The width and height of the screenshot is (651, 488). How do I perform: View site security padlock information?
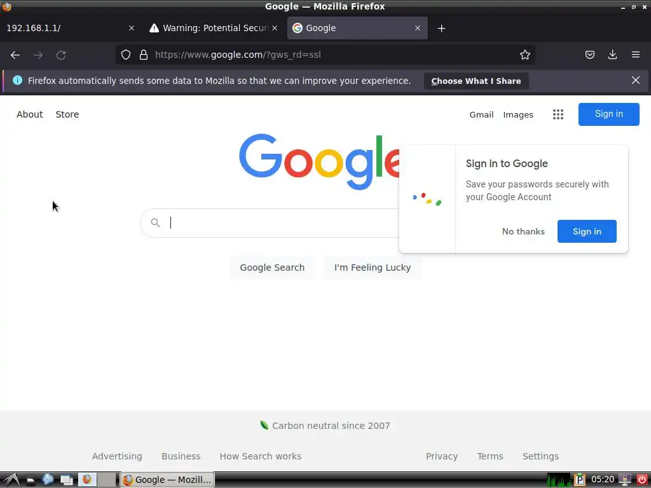coord(144,55)
